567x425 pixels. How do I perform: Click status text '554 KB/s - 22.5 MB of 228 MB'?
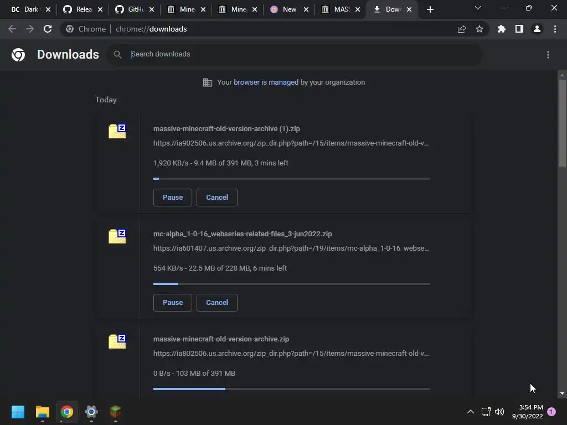pyautogui.click(x=202, y=268)
